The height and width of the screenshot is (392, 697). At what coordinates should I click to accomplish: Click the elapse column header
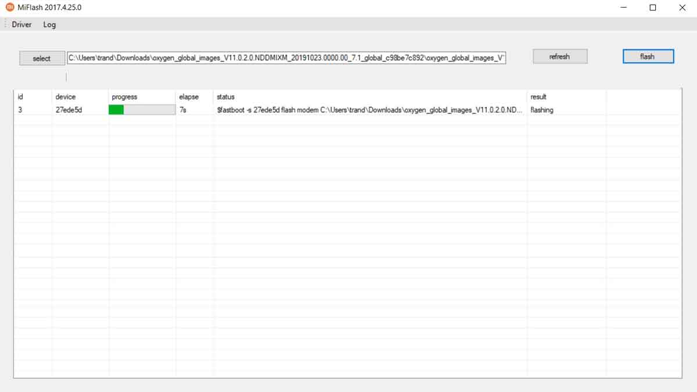(189, 97)
